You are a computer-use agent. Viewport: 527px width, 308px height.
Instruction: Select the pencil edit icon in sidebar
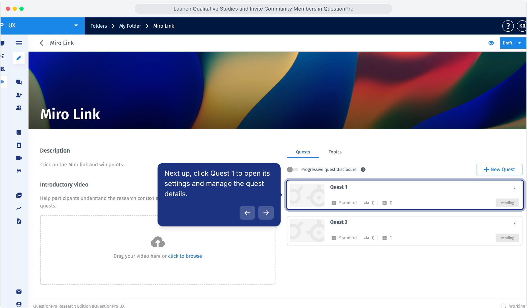[19, 58]
